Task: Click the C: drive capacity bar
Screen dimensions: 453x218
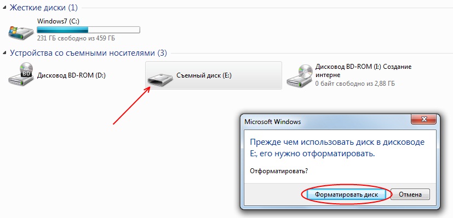Action: click(88, 30)
